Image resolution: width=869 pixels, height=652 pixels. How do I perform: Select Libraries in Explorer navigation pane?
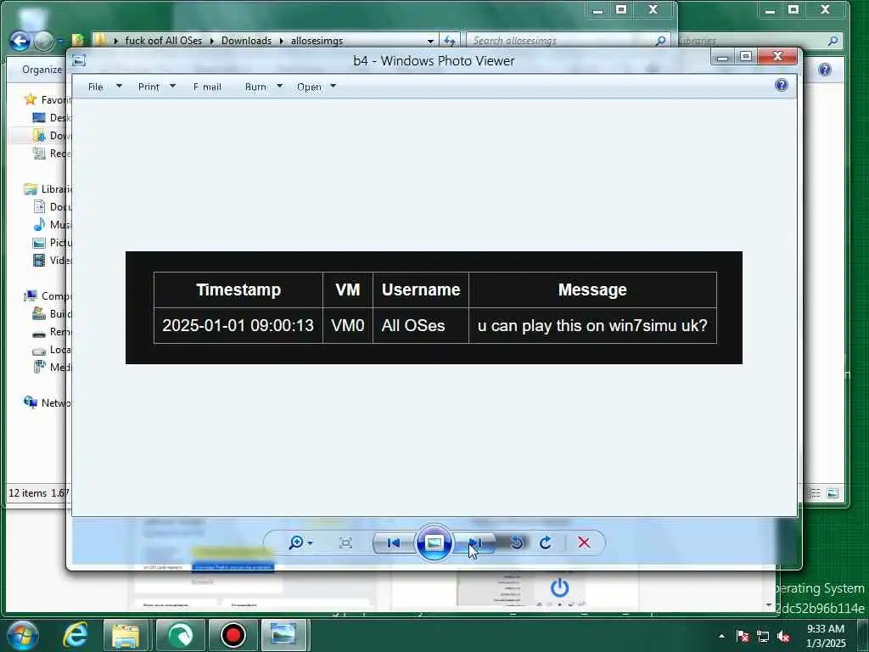[48, 189]
